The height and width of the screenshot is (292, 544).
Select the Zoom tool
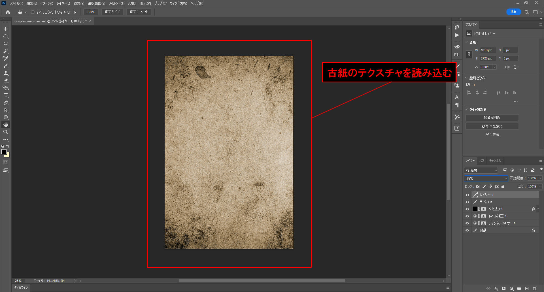[6, 132]
